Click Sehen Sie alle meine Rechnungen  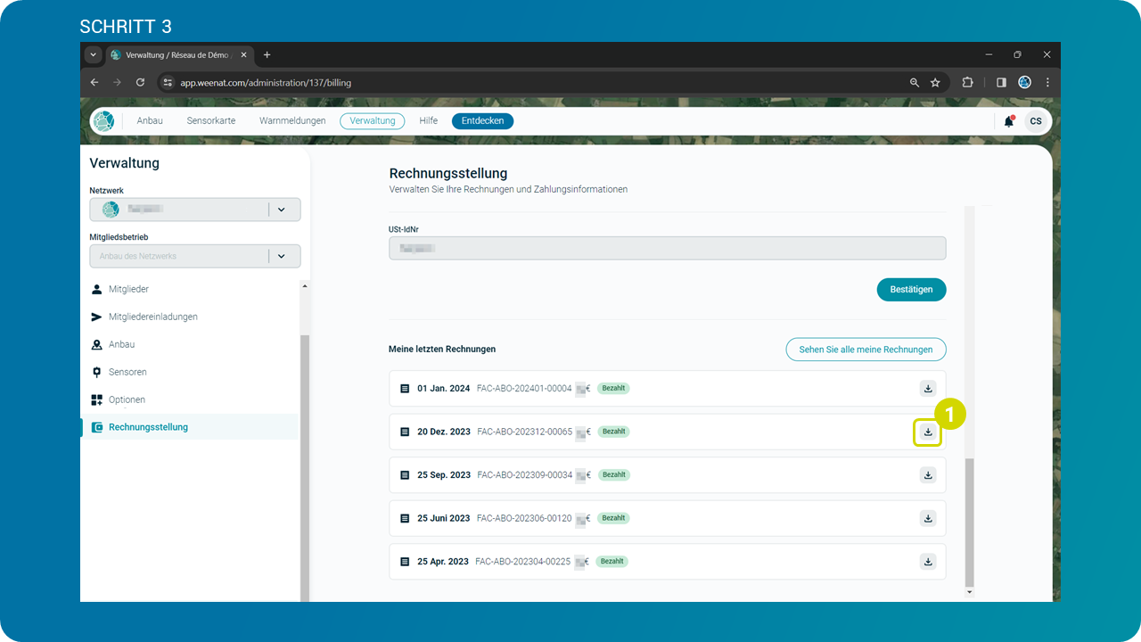point(866,350)
